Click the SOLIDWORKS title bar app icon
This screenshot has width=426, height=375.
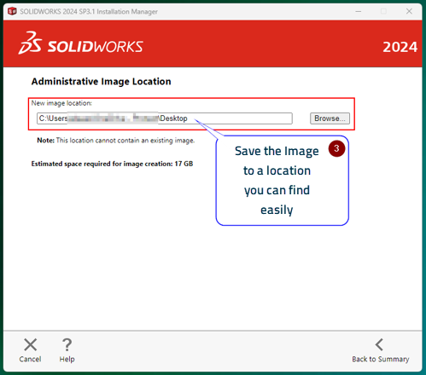pos(12,11)
